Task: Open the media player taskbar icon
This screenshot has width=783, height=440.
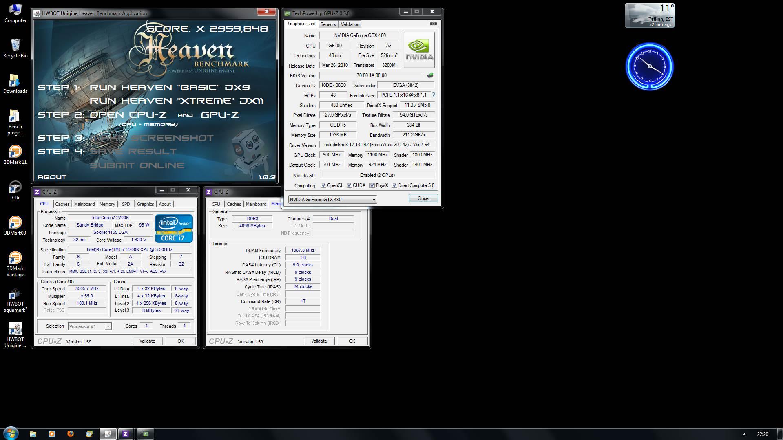Action: [x=52, y=434]
